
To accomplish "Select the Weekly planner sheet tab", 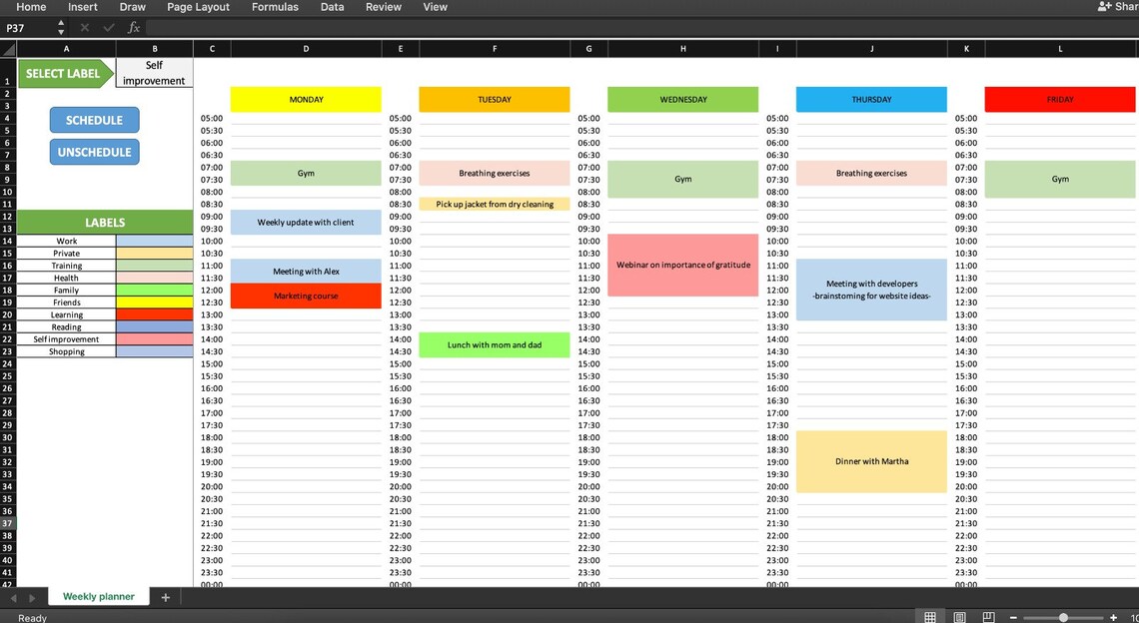I will (97, 596).
